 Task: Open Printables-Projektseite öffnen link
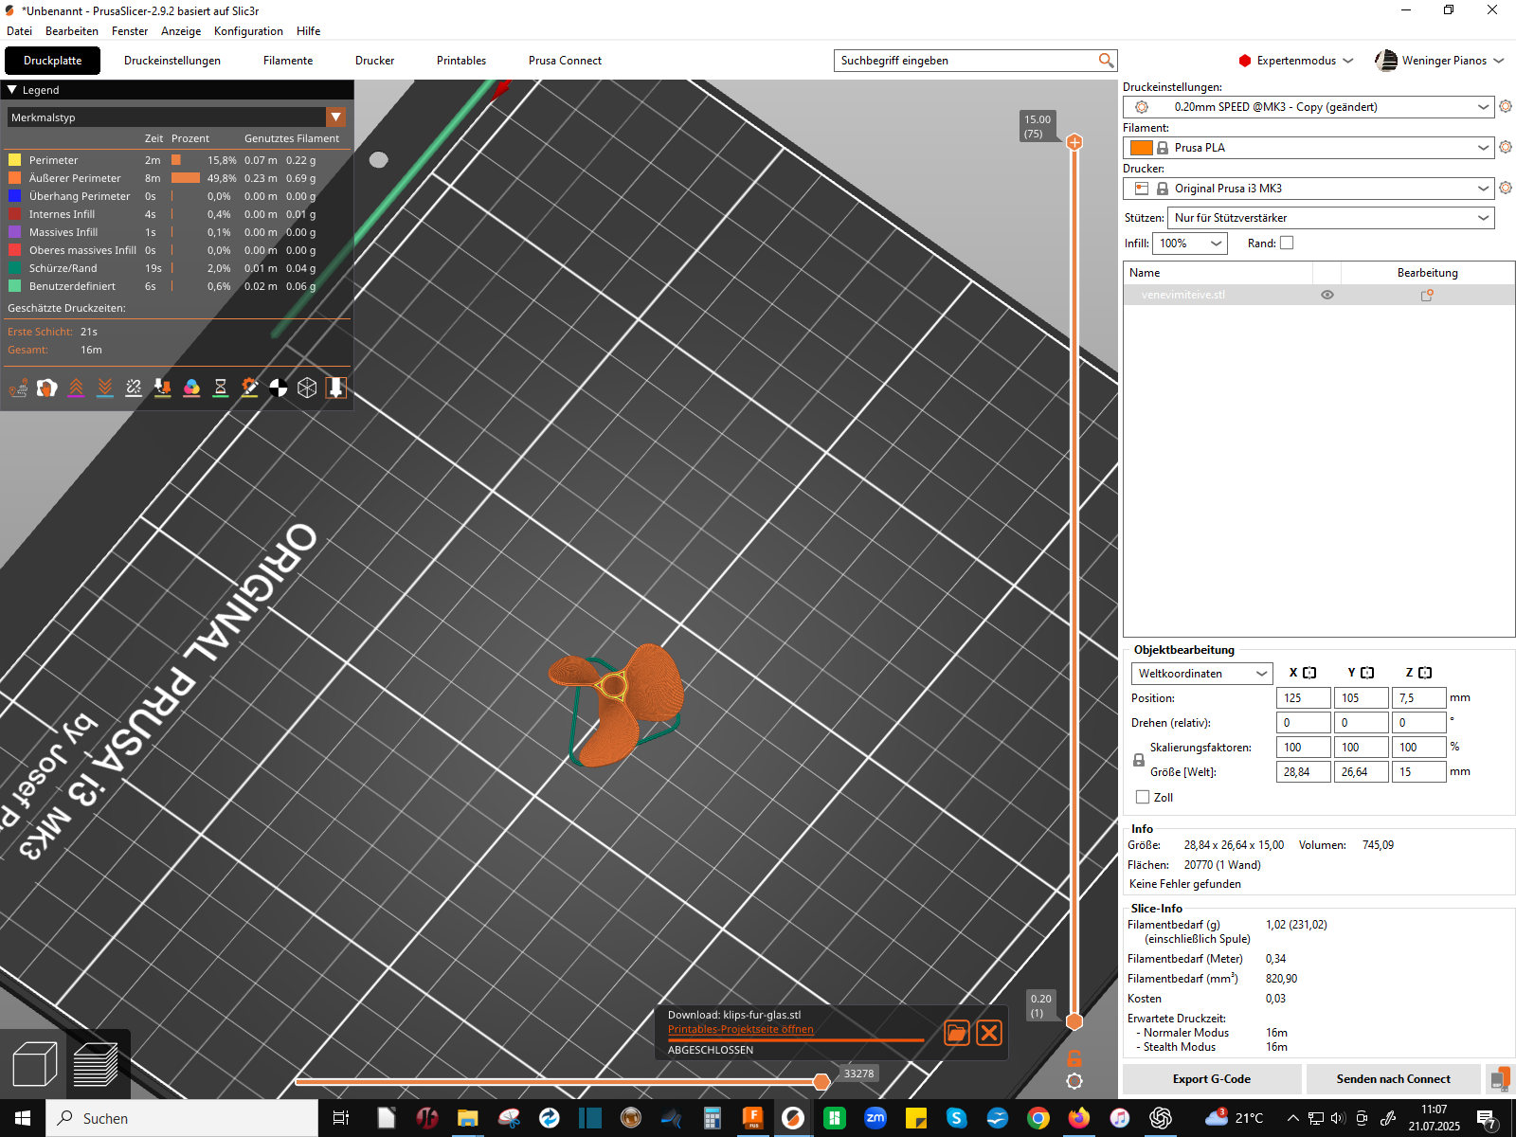coord(740,1030)
